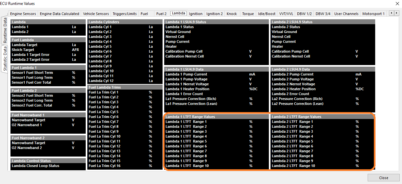Switch to the Engine Sensors tab

point(23,14)
